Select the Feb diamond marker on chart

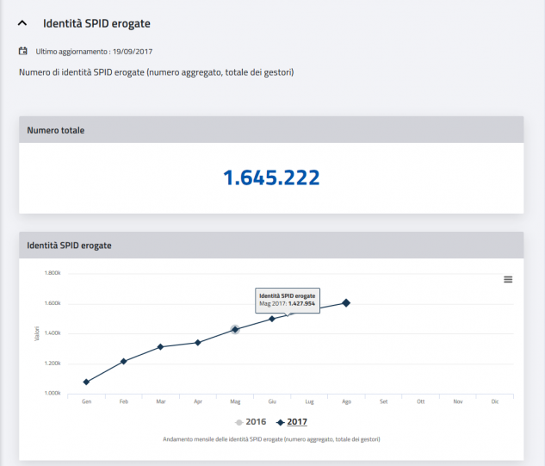click(x=123, y=361)
